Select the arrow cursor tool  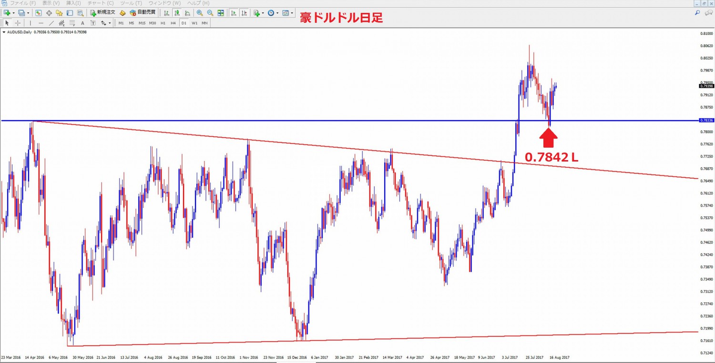(x=7, y=23)
